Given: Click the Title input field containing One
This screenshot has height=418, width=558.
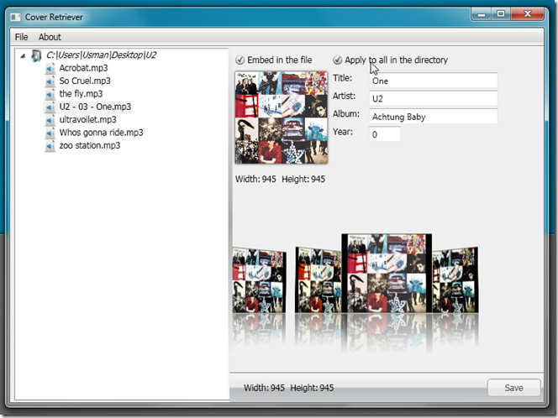Looking at the screenshot, I should click(433, 81).
